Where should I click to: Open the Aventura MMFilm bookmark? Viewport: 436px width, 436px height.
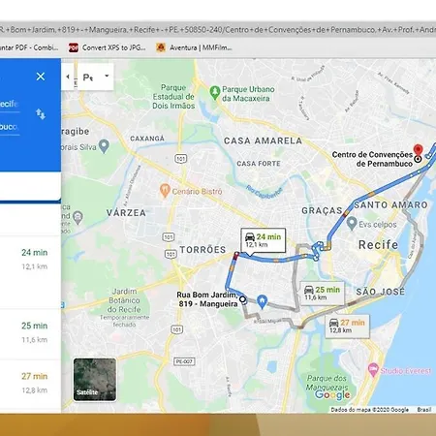194,47
